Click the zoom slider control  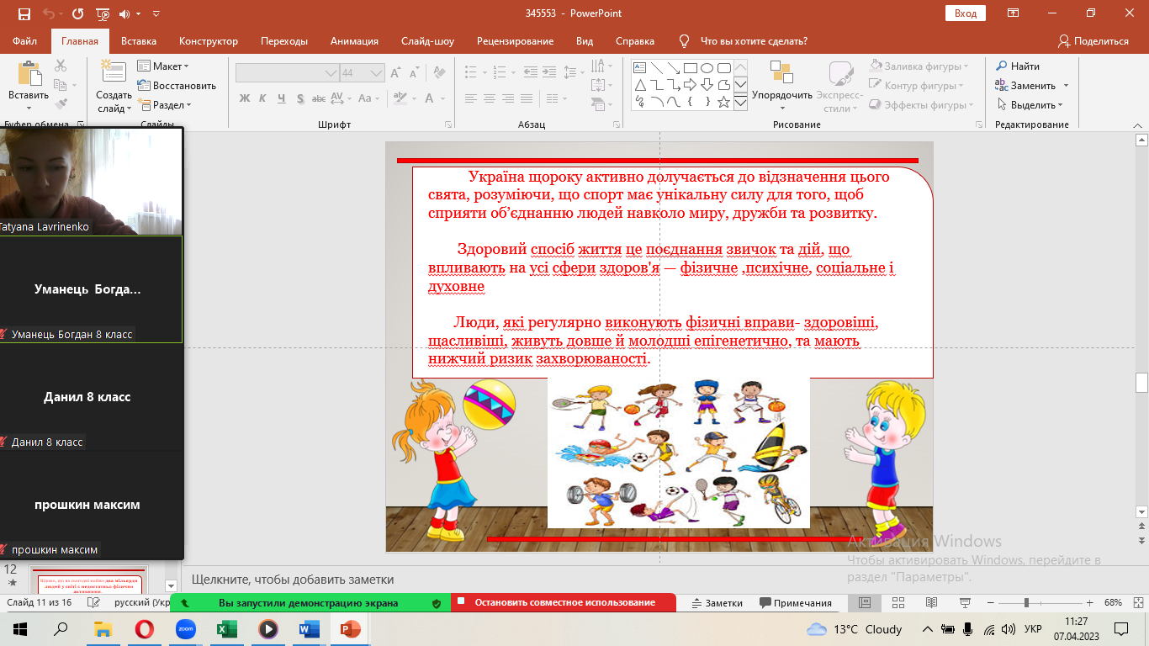(1026, 603)
